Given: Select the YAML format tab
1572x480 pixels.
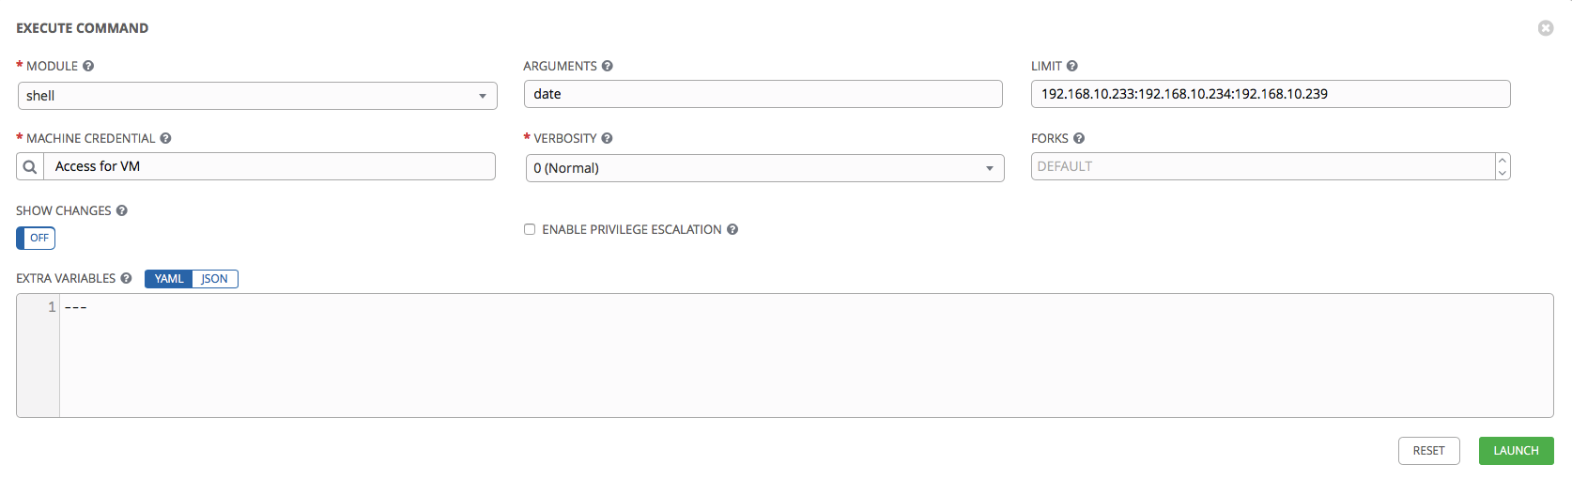Looking at the screenshot, I should pyautogui.click(x=169, y=279).
